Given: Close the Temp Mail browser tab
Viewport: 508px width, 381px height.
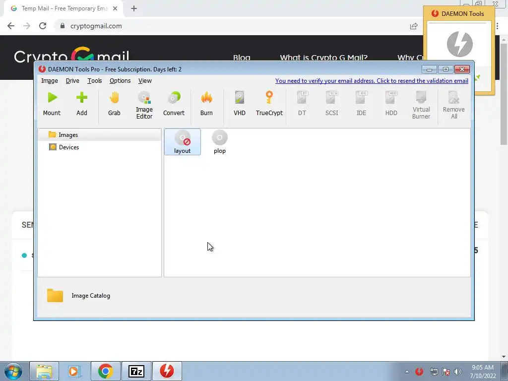Looking at the screenshot, I should pos(115,8).
